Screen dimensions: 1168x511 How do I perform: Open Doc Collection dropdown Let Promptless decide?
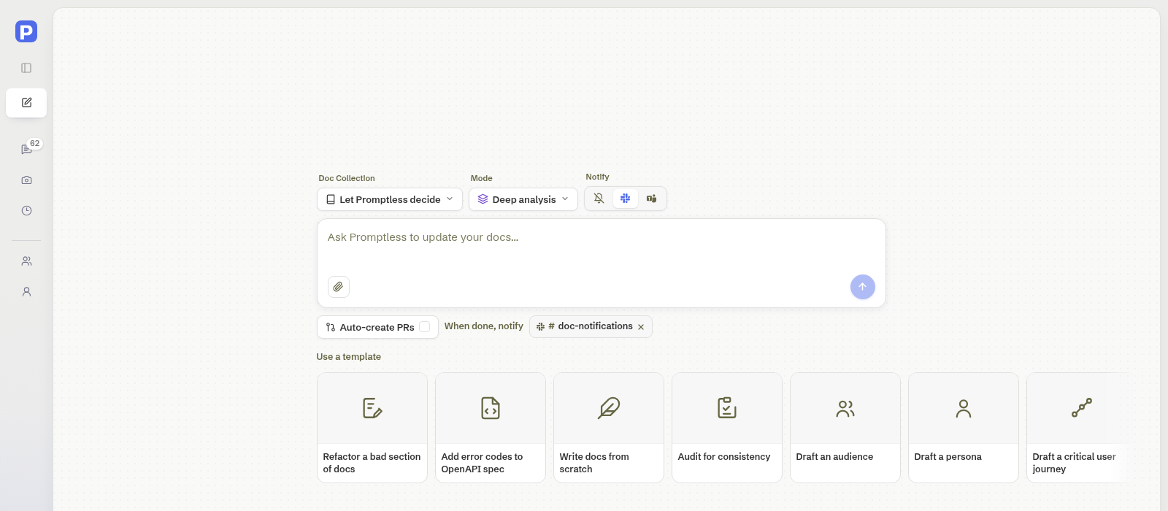point(390,199)
